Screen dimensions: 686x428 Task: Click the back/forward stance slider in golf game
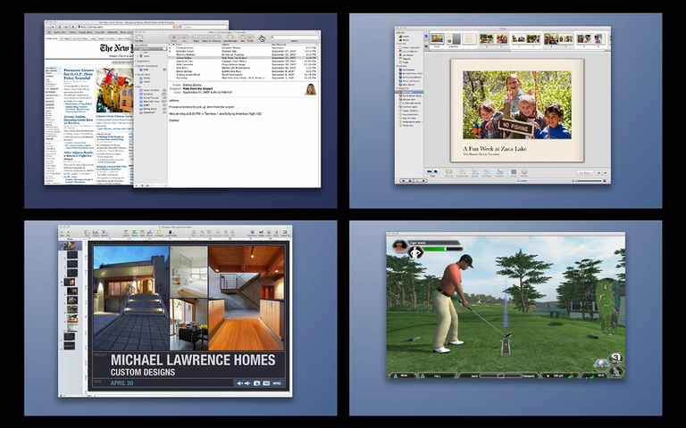tap(501, 375)
